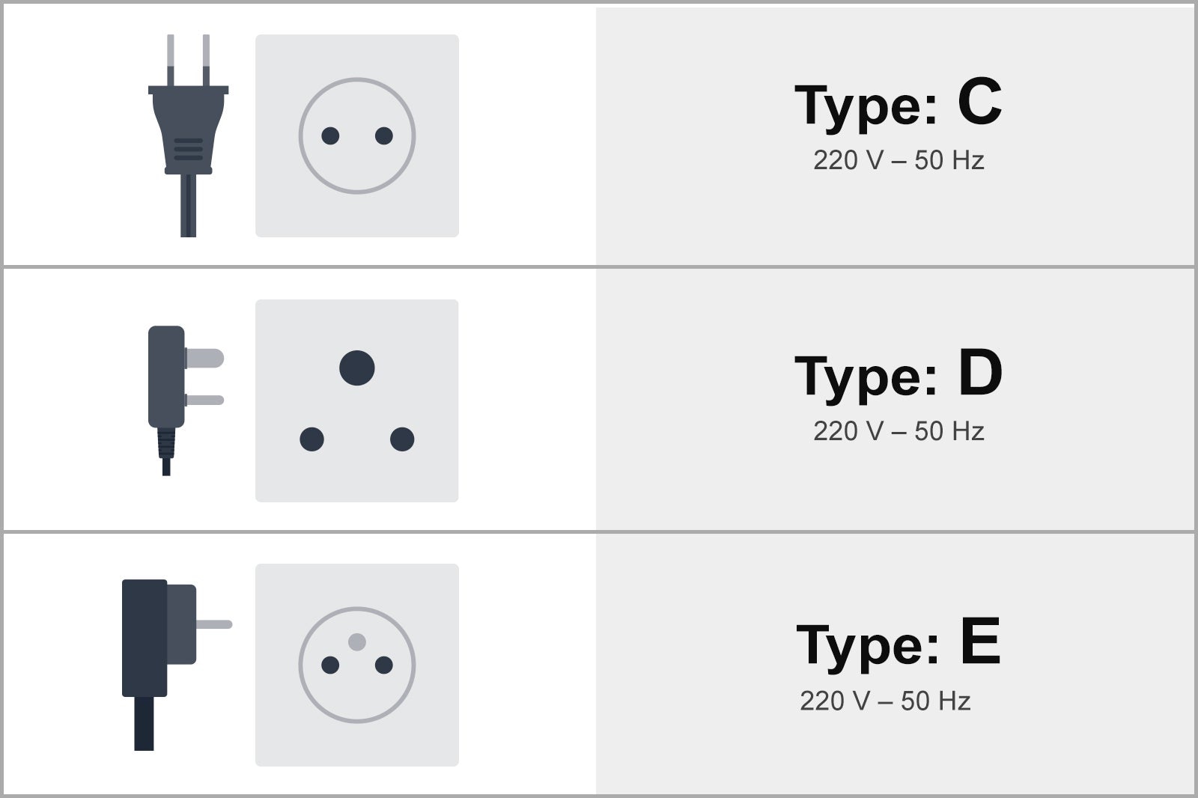Screen dimensions: 1198x798
Task: Click the Type D angled plug icon
Action: (x=186, y=400)
